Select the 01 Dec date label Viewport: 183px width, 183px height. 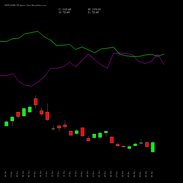pyautogui.click(x=128, y=174)
